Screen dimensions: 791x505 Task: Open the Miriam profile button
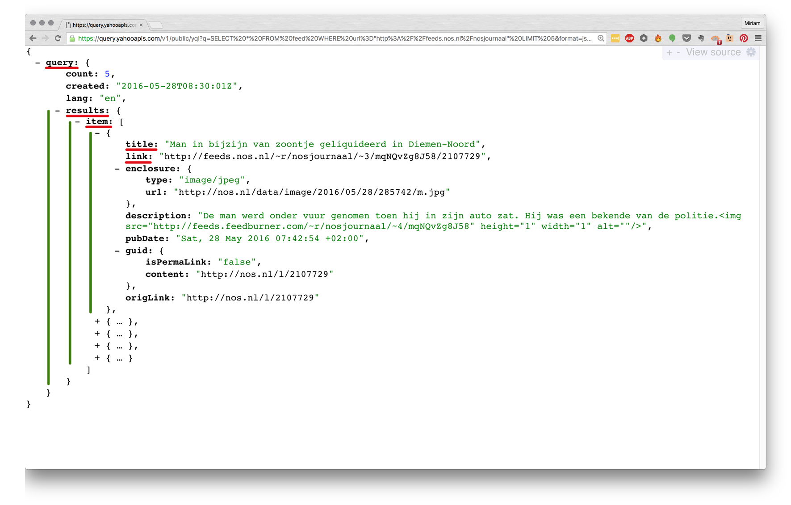tap(752, 23)
